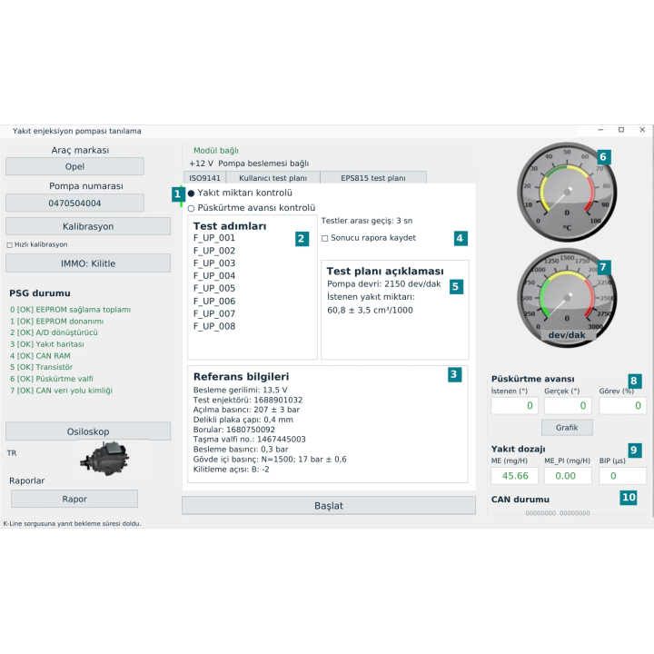Select test step F_UP_008
Viewport: 654px width, 654px height.
point(214,326)
